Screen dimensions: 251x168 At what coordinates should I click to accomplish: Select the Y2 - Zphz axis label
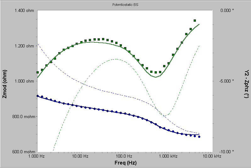[246, 81]
